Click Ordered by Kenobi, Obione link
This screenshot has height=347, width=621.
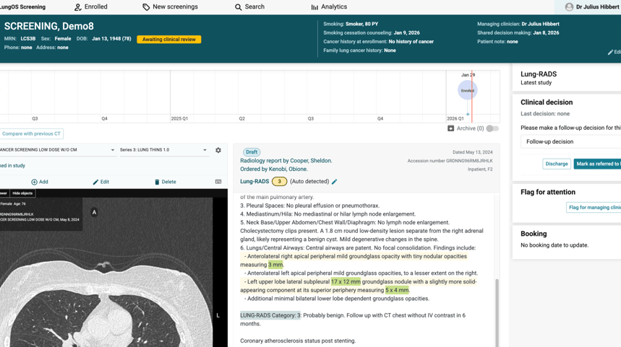(274, 169)
